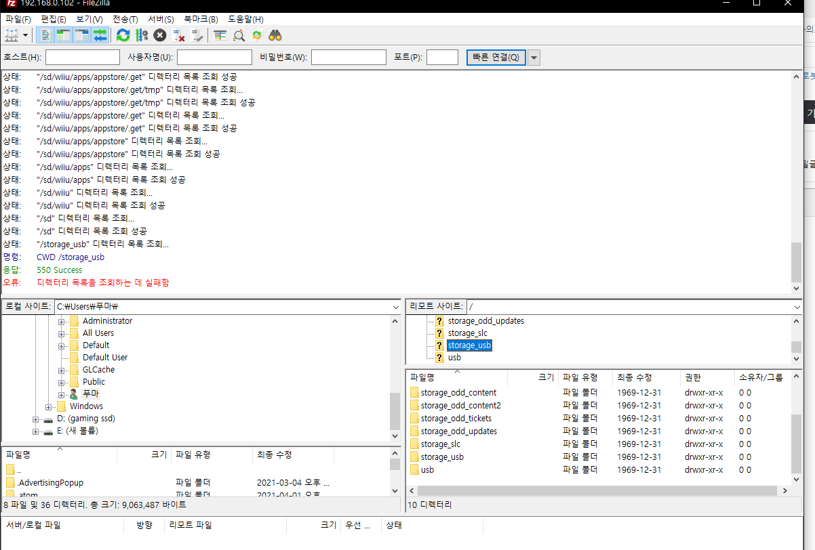Select storage_odd_content2 folder in remote list

pyautogui.click(x=460, y=406)
